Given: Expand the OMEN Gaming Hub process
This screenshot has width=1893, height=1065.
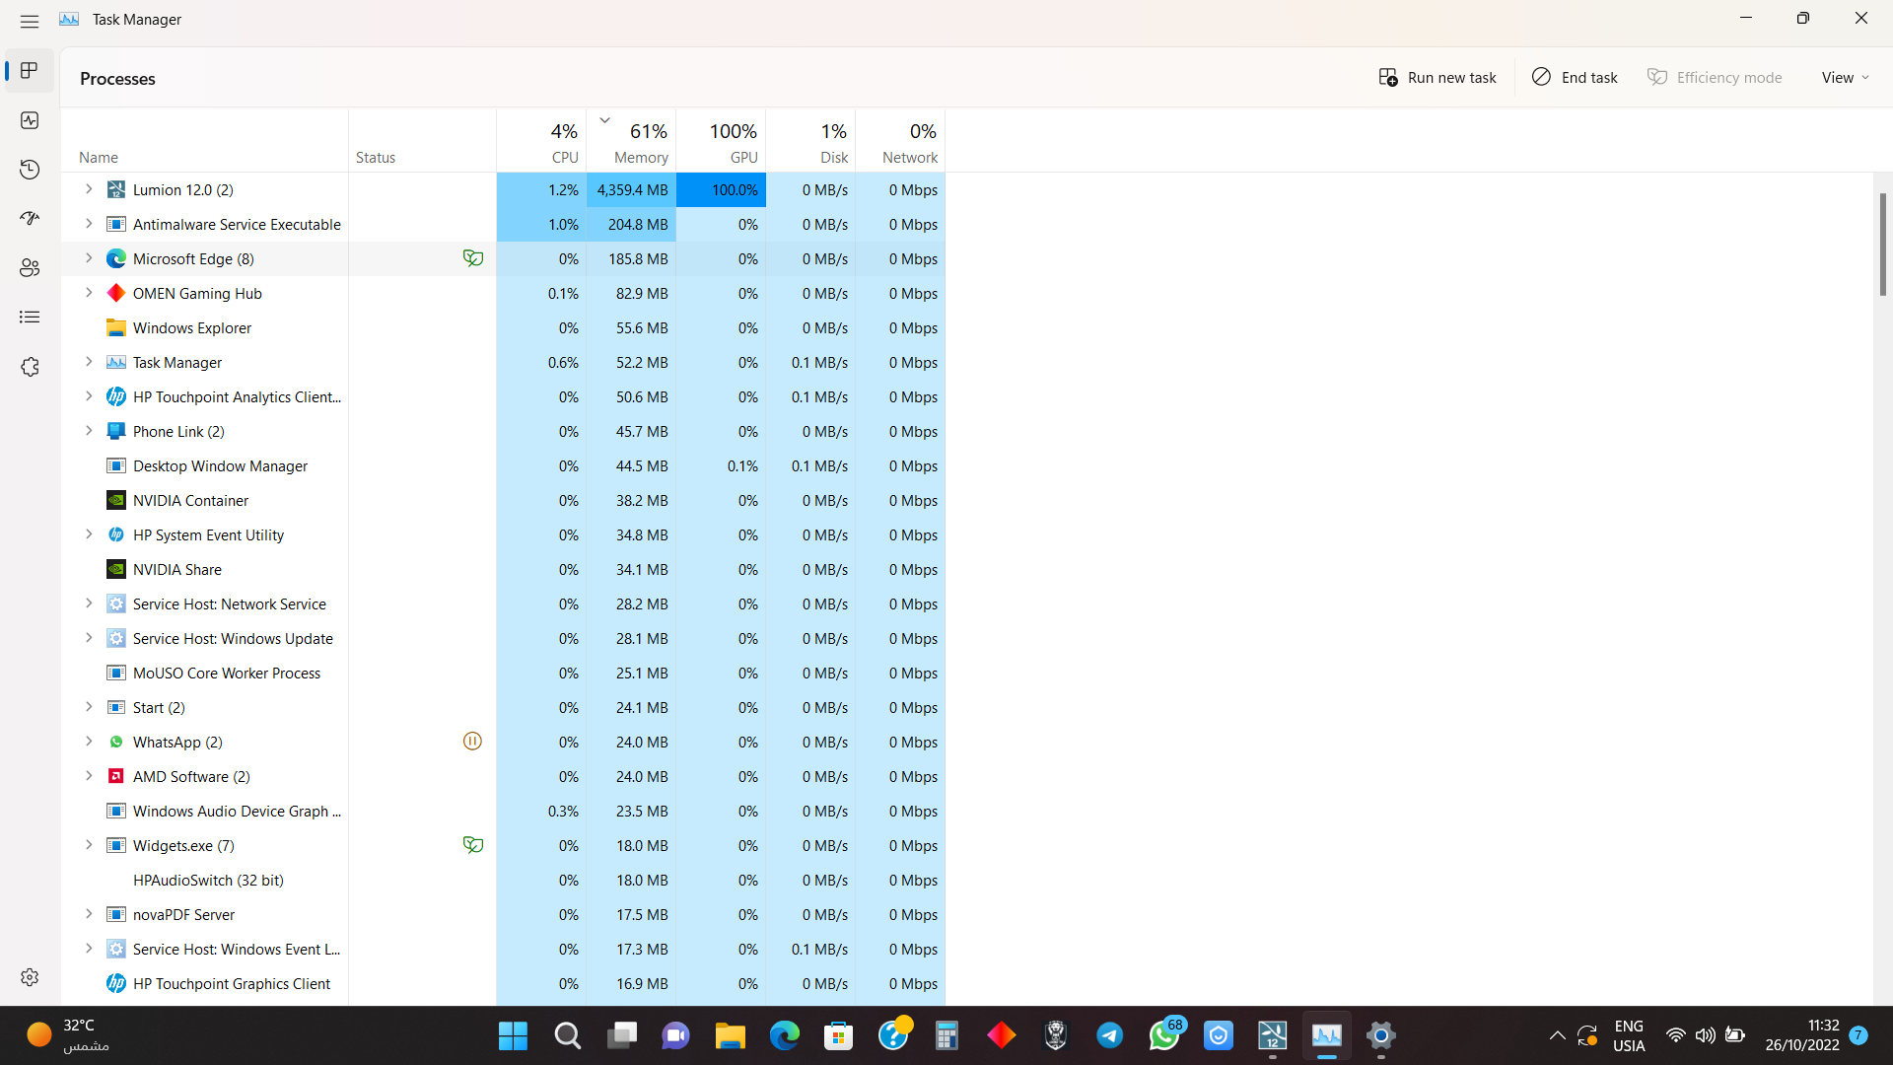Looking at the screenshot, I should 89,293.
